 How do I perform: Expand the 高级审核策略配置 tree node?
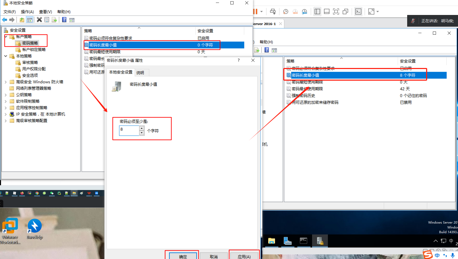[x=6, y=121]
